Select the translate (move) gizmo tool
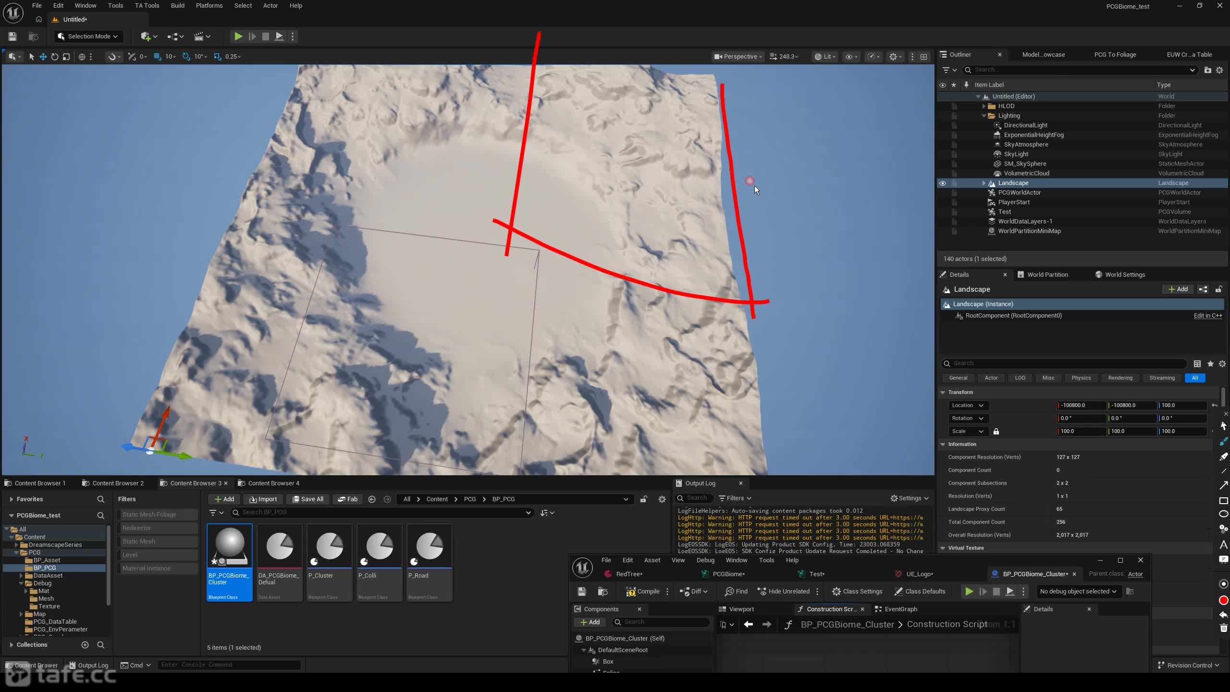 pyautogui.click(x=43, y=57)
